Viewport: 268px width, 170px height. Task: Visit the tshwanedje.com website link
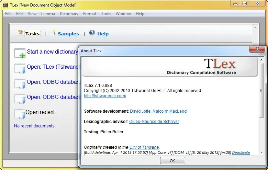tap(105, 96)
